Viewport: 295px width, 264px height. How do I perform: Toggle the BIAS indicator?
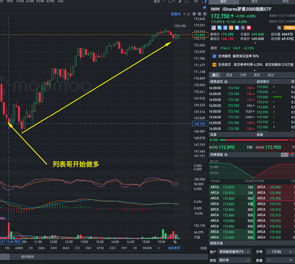(66, 248)
